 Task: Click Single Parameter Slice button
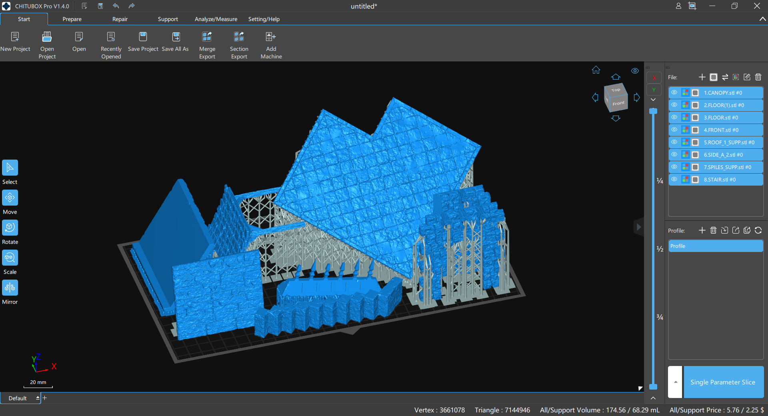click(724, 382)
